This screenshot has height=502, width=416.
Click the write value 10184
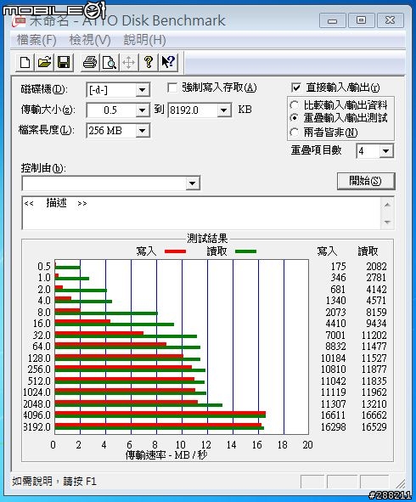pos(333,358)
